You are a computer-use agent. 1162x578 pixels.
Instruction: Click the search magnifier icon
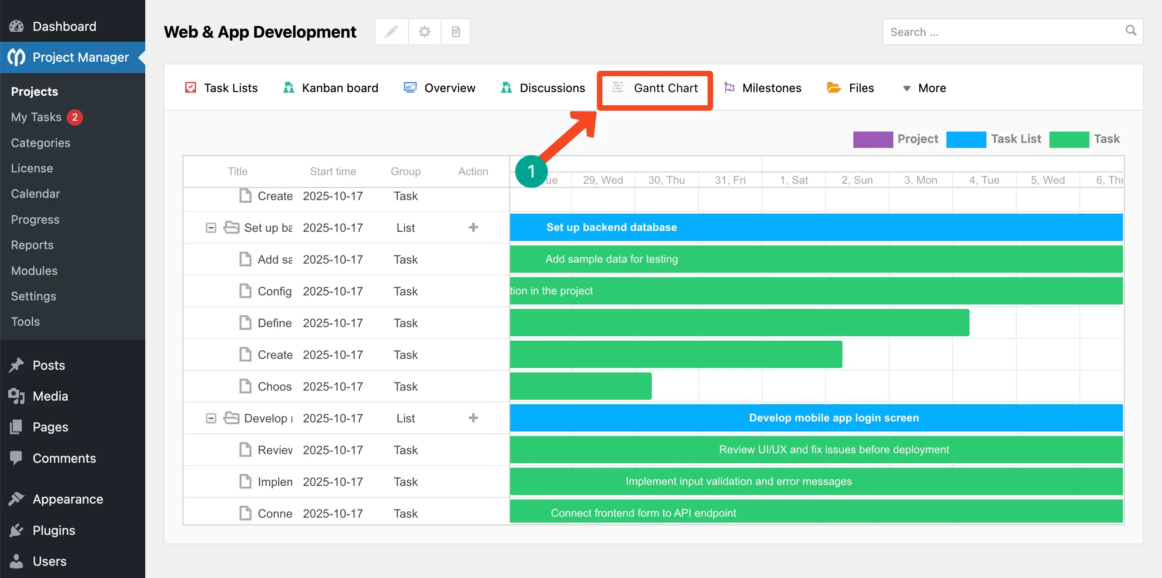[1131, 31]
